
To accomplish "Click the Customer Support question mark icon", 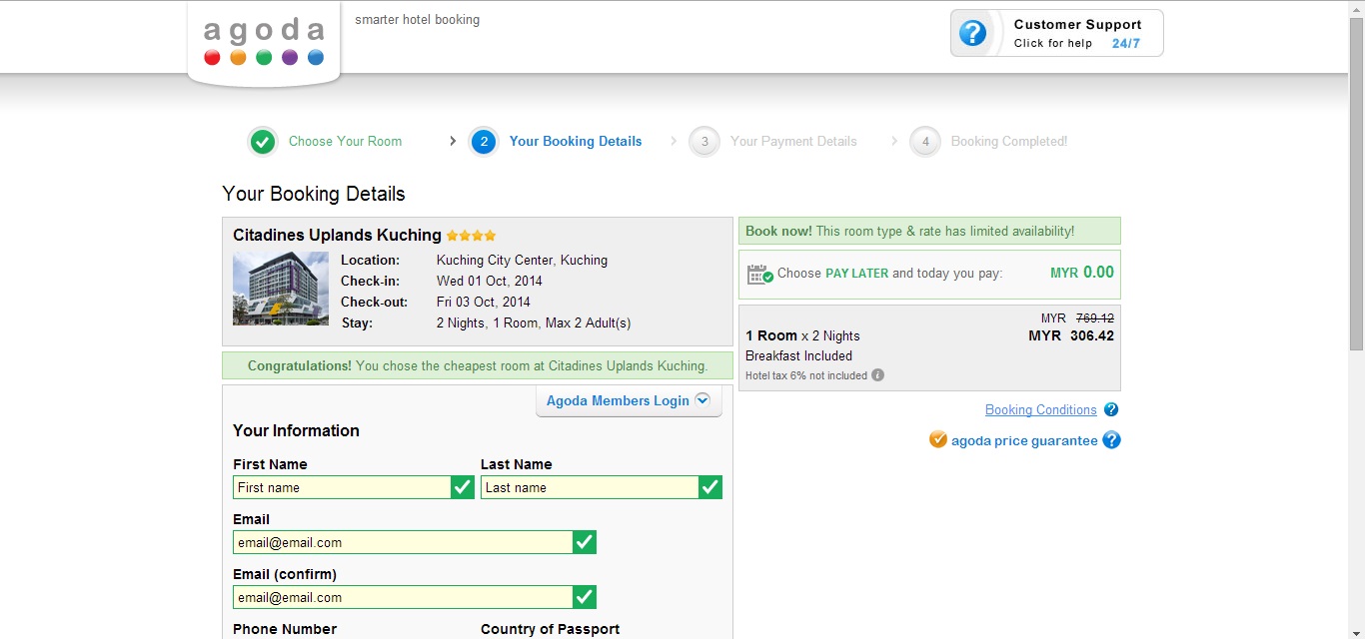I will [972, 32].
